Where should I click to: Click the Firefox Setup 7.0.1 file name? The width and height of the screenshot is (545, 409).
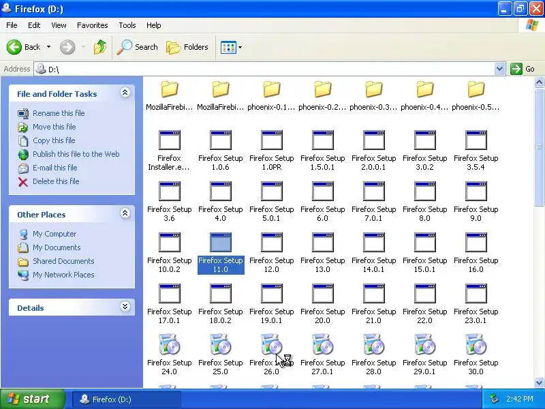tap(373, 213)
